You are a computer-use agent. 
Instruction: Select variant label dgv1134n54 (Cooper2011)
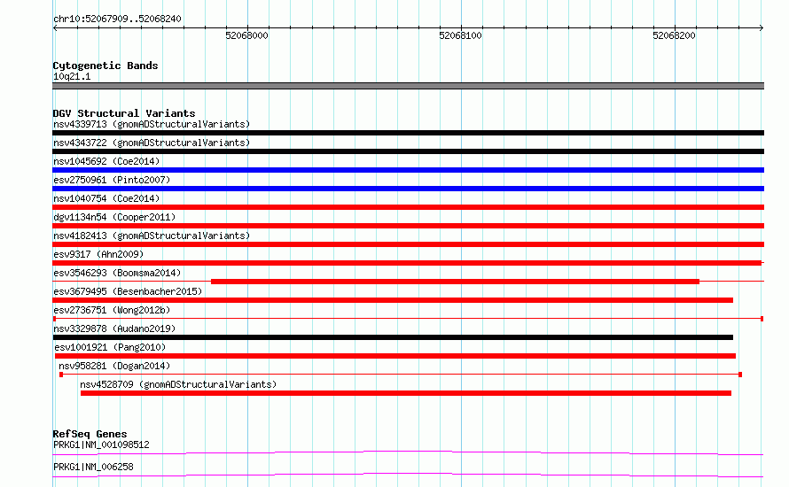(x=114, y=217)
